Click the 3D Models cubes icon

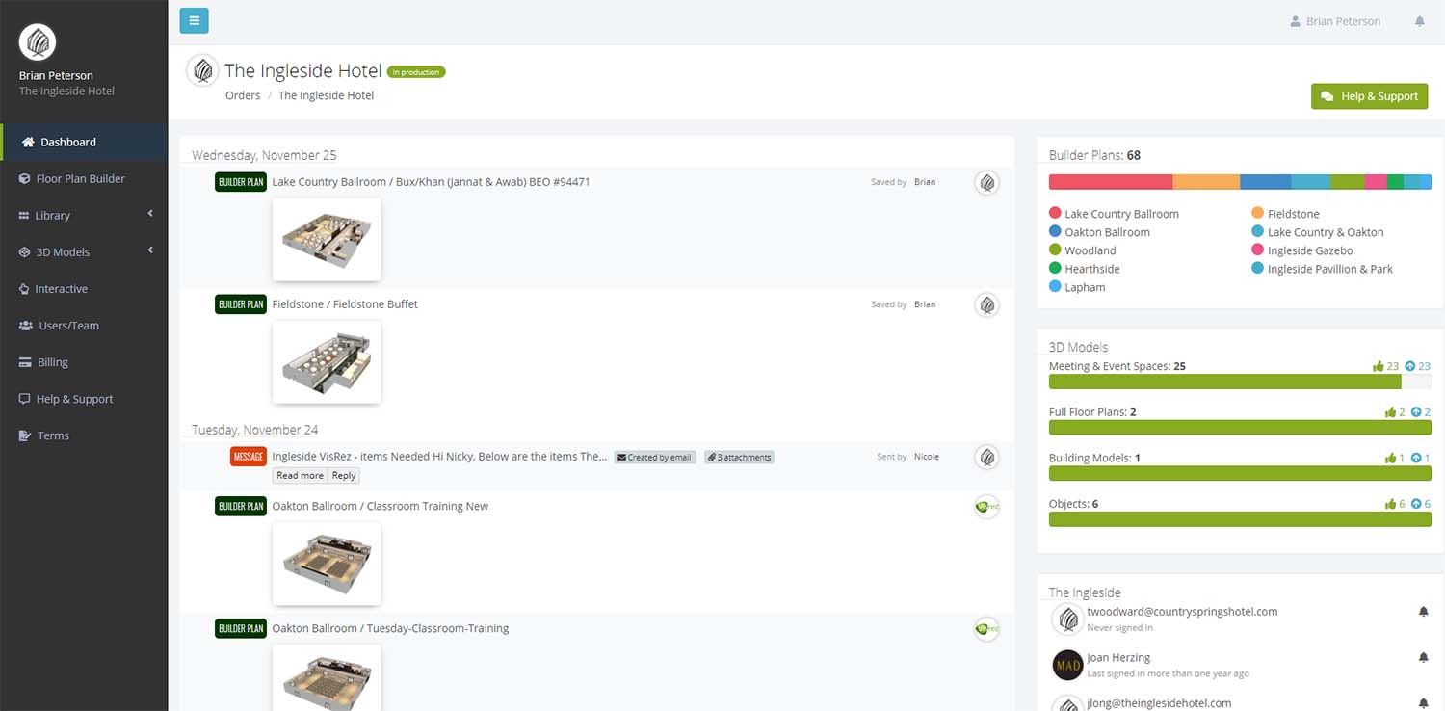[x=25, y=252]
